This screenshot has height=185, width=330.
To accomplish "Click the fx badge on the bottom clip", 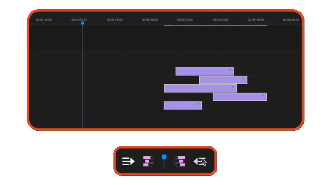I will (x=198, y=104).
